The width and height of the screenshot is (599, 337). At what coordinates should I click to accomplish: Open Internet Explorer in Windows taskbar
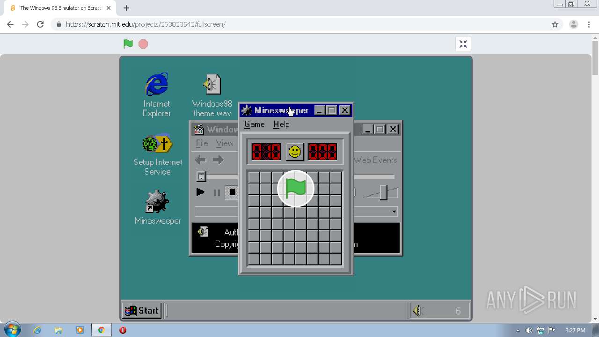37,330
